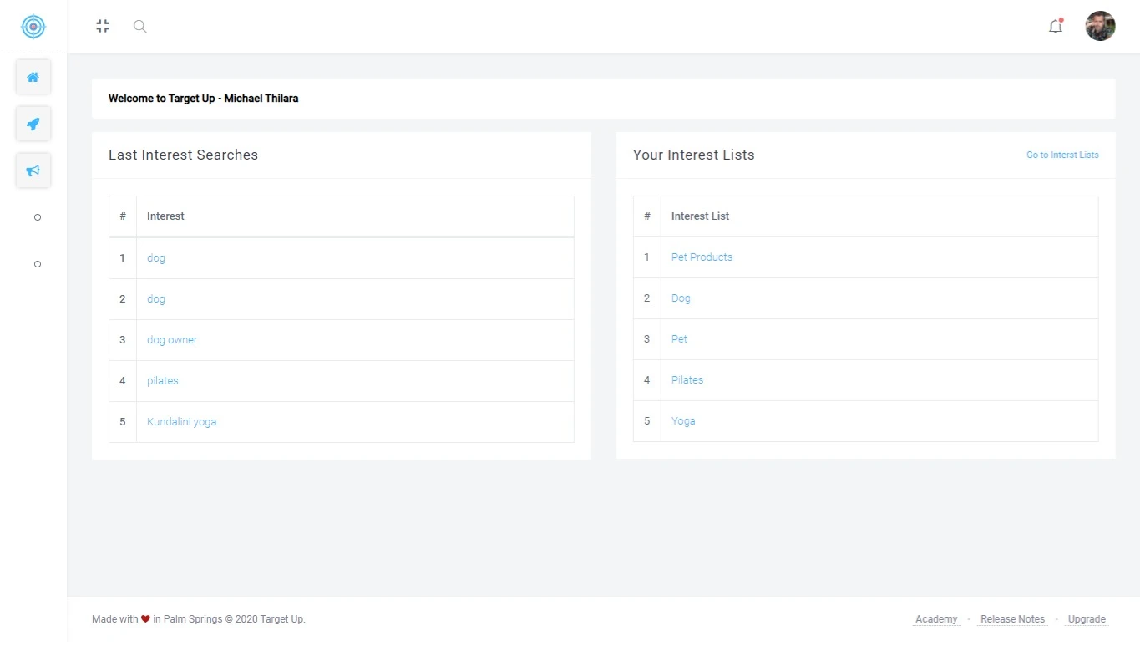1140x651 pixels.
Task: Open the notifications bell
Action: point(1055,26)
